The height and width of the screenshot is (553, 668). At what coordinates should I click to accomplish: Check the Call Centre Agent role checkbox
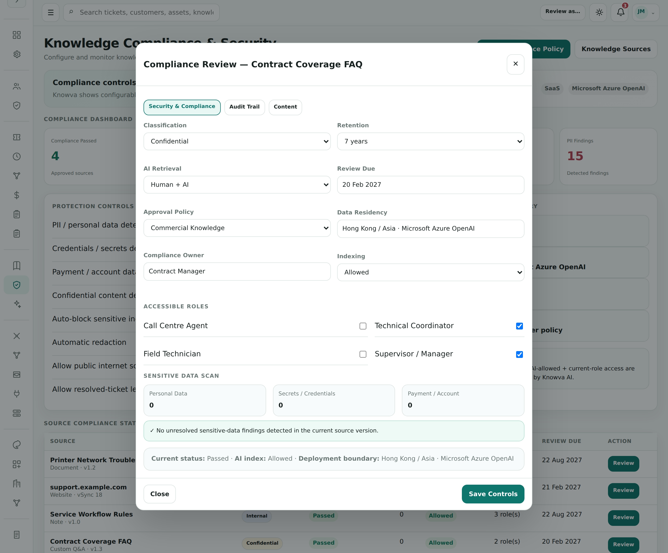(x=363, y=326)
